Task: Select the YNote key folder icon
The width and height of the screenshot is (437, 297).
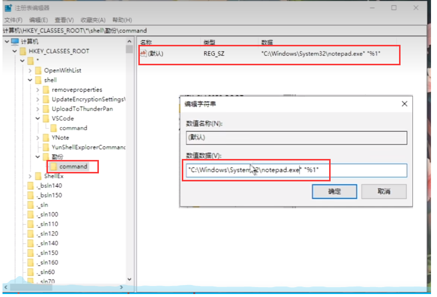Action: coord(46,138)
